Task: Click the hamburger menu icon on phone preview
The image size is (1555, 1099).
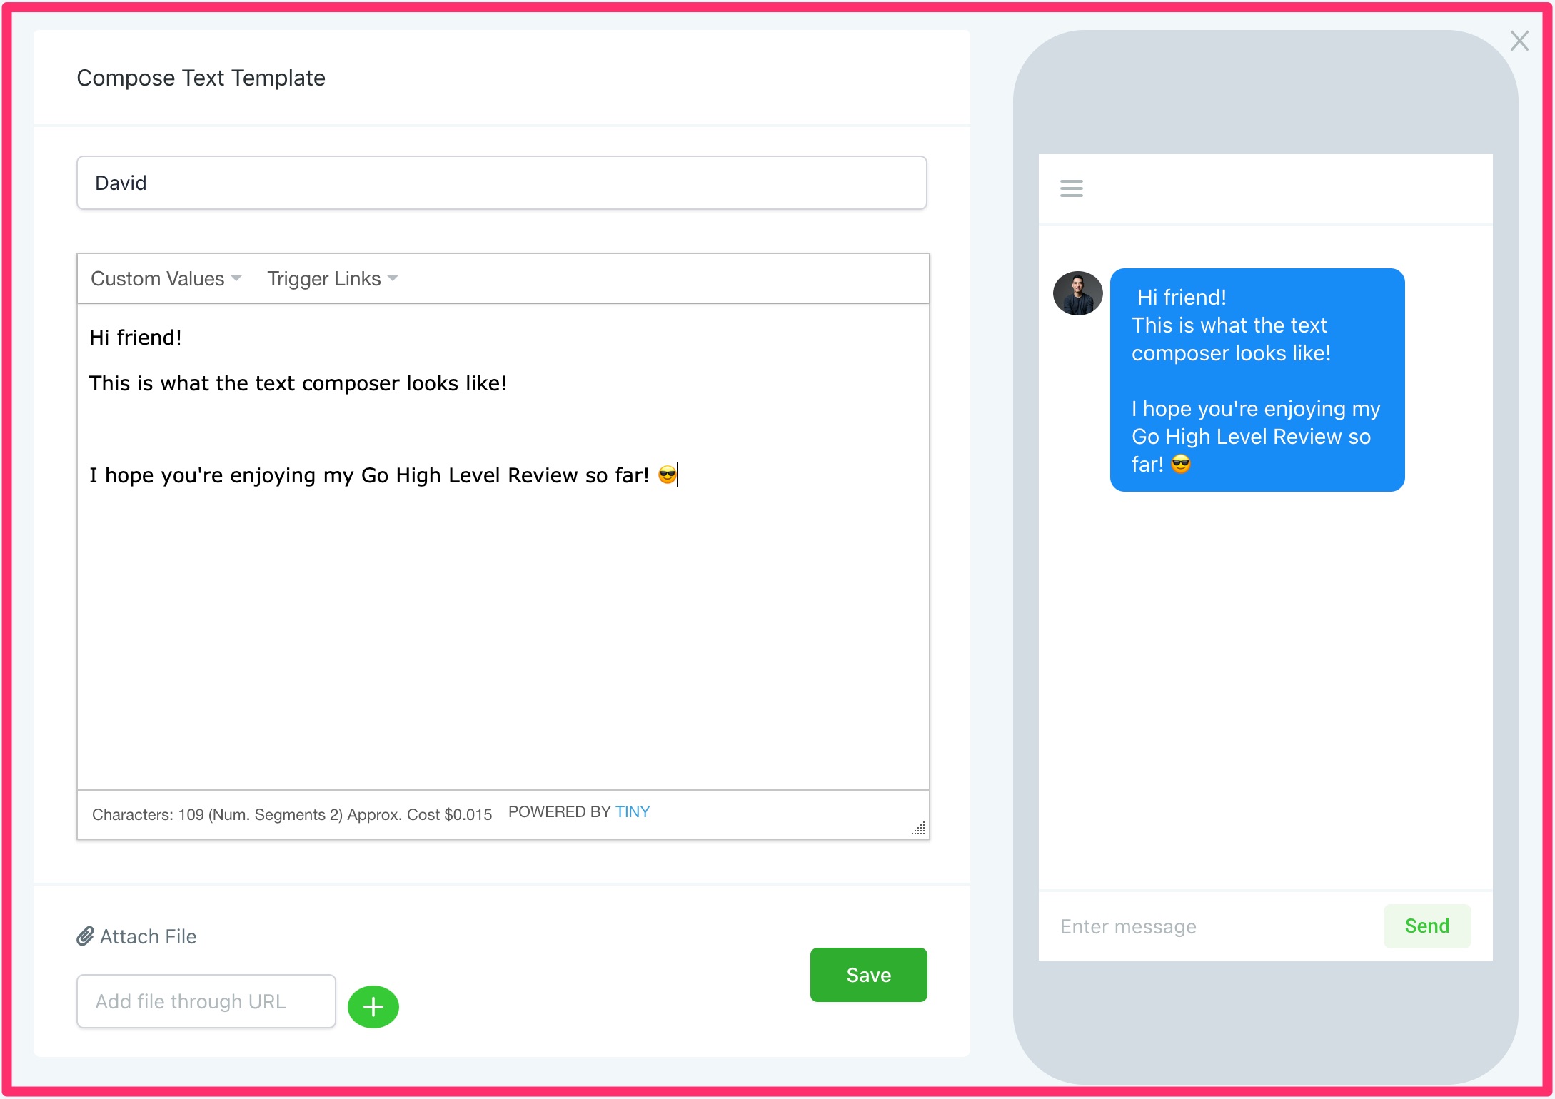Action: pyautogui.click(x=1072, y=187)
